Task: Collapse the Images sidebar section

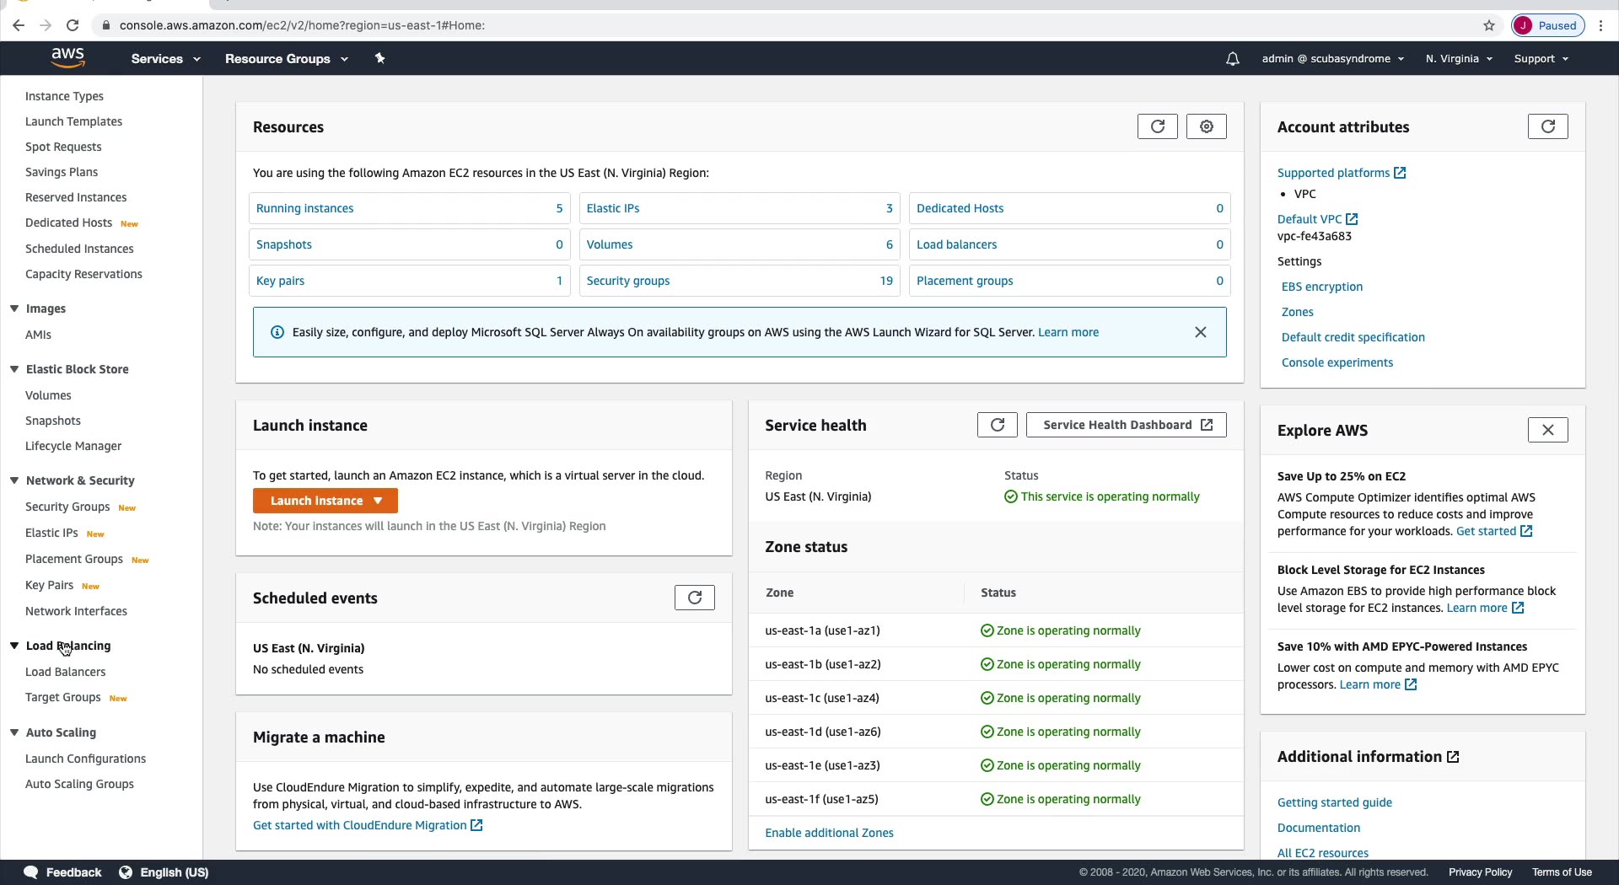Action: pyautogui.click(x=14, y=308)
